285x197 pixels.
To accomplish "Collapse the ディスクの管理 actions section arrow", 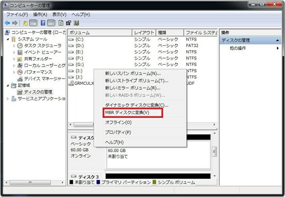I will (277, 41).
